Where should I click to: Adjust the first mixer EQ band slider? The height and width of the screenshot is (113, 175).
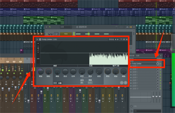tap(153, 97)
